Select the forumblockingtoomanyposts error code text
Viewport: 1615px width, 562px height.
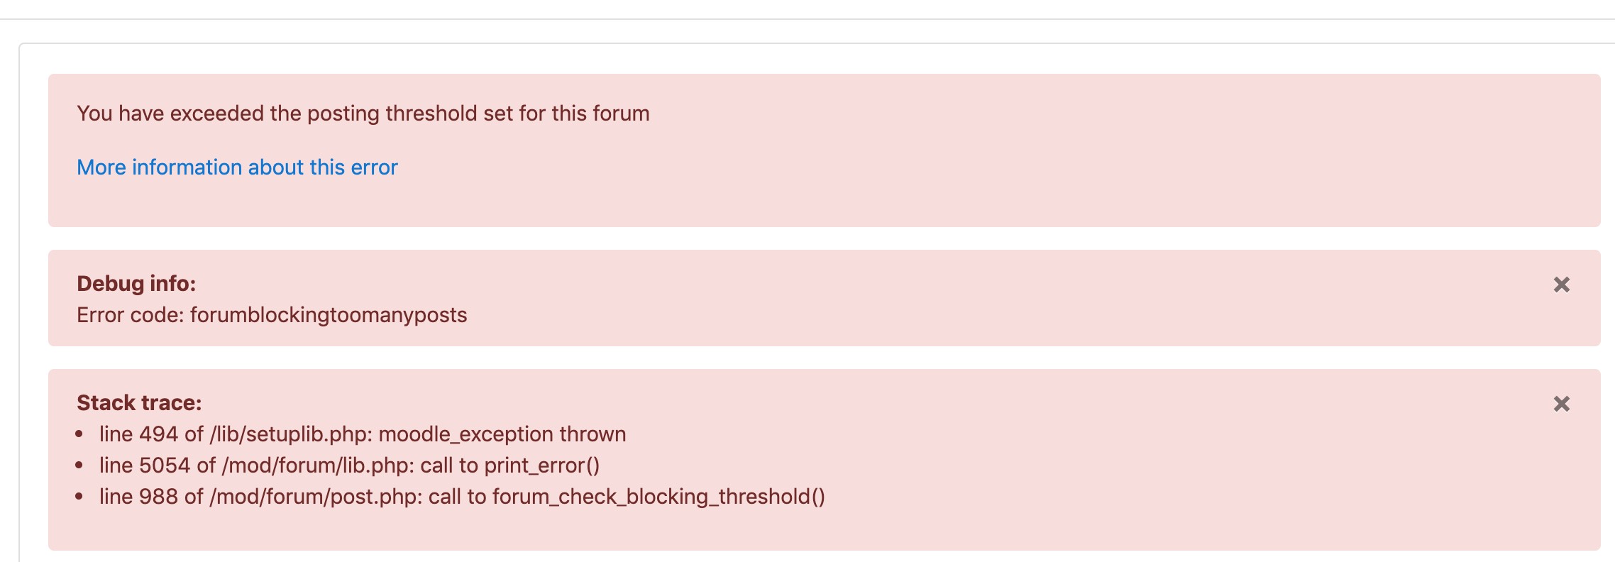pos(329,314)
